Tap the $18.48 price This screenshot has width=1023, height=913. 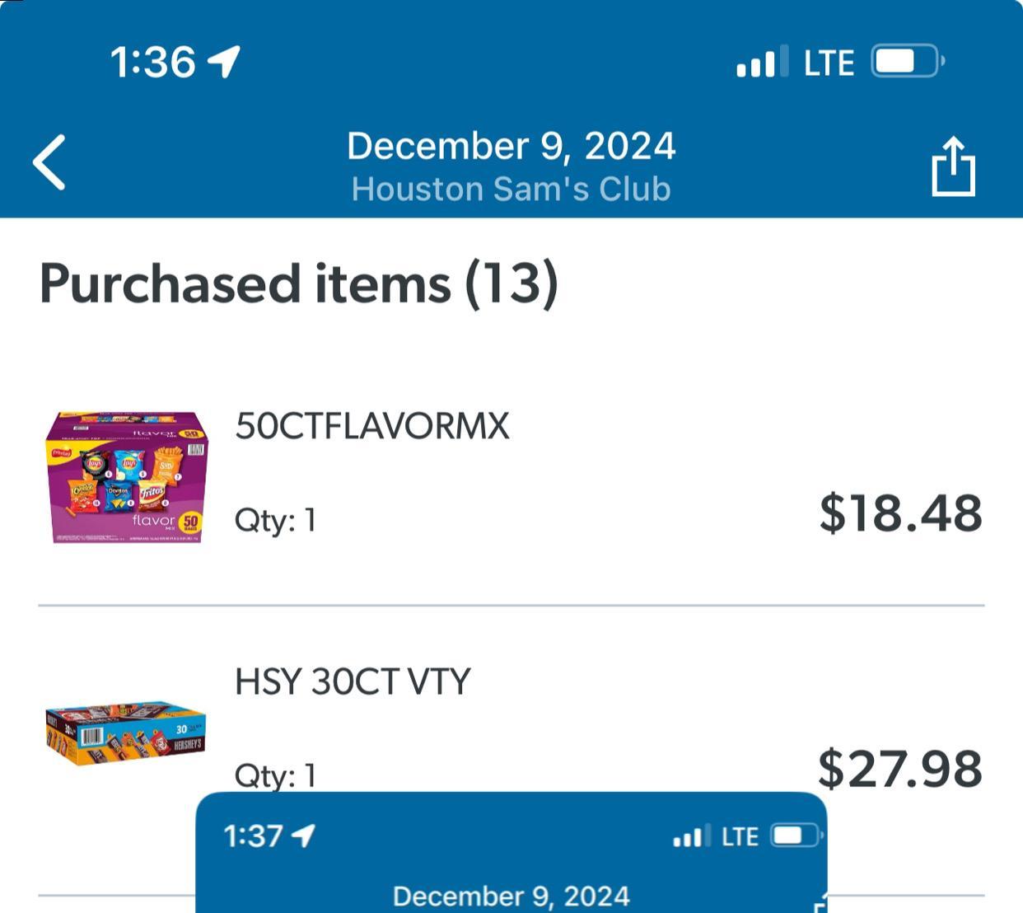899,513
